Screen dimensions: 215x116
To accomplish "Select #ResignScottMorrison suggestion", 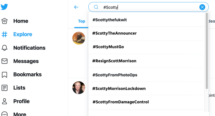I will click(x=114, y=61).
